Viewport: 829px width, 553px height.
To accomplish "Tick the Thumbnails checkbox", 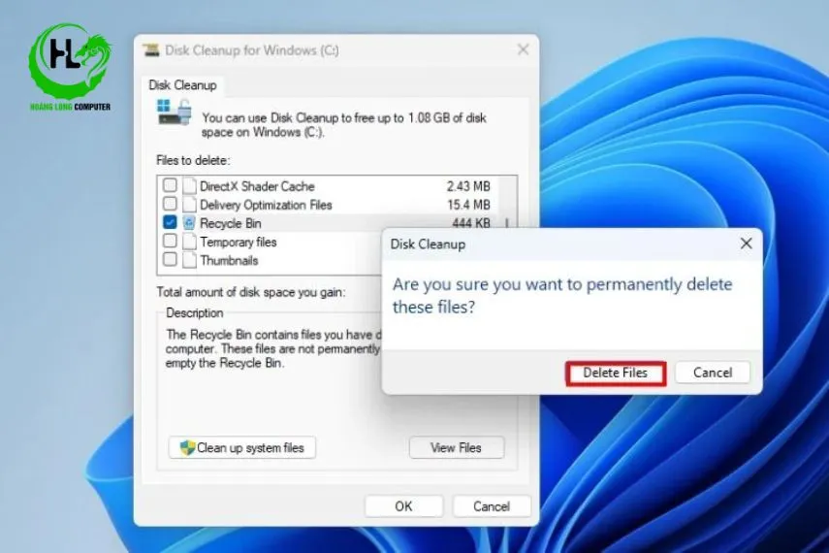I will (x=170, y=260).
